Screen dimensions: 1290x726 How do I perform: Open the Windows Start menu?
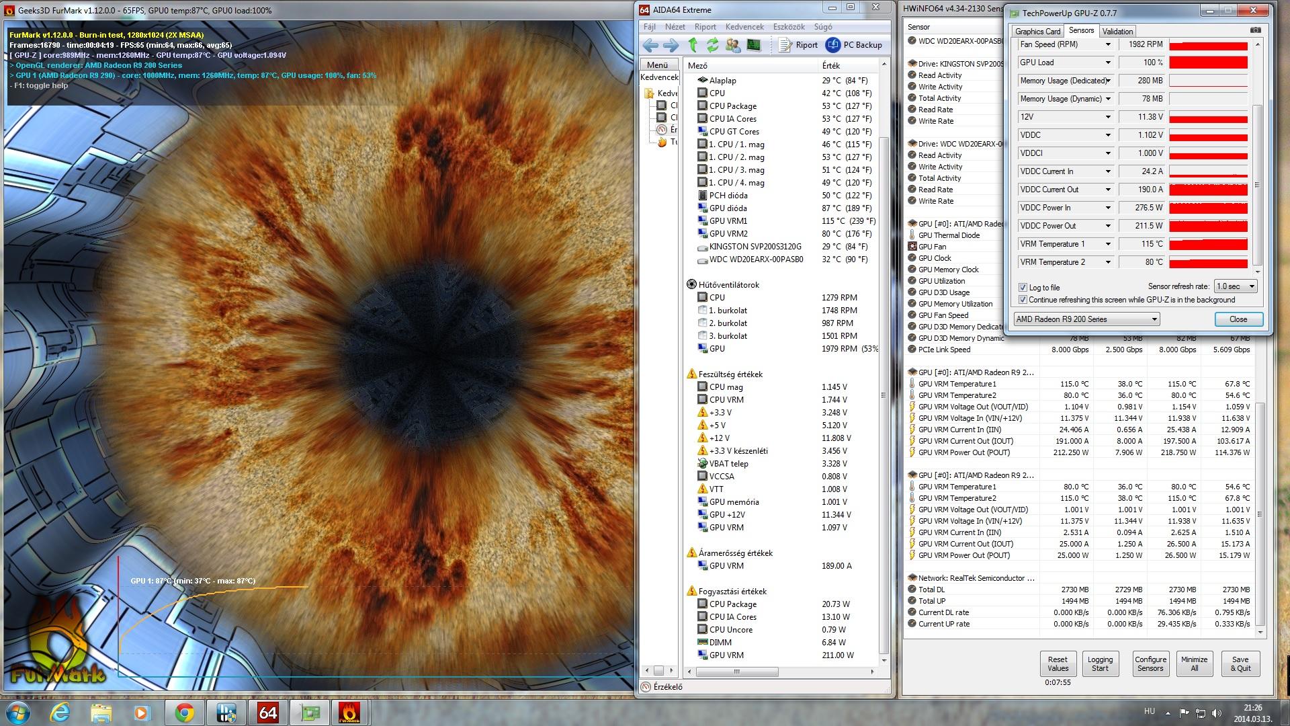pyautogui.click(x=17, y=713)
